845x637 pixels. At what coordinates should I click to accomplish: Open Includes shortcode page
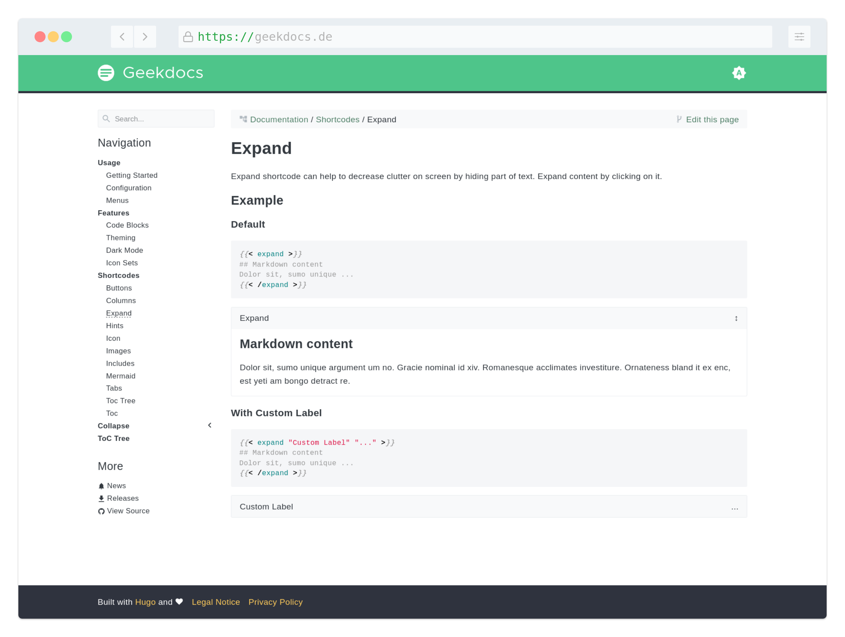click(121, 363)
